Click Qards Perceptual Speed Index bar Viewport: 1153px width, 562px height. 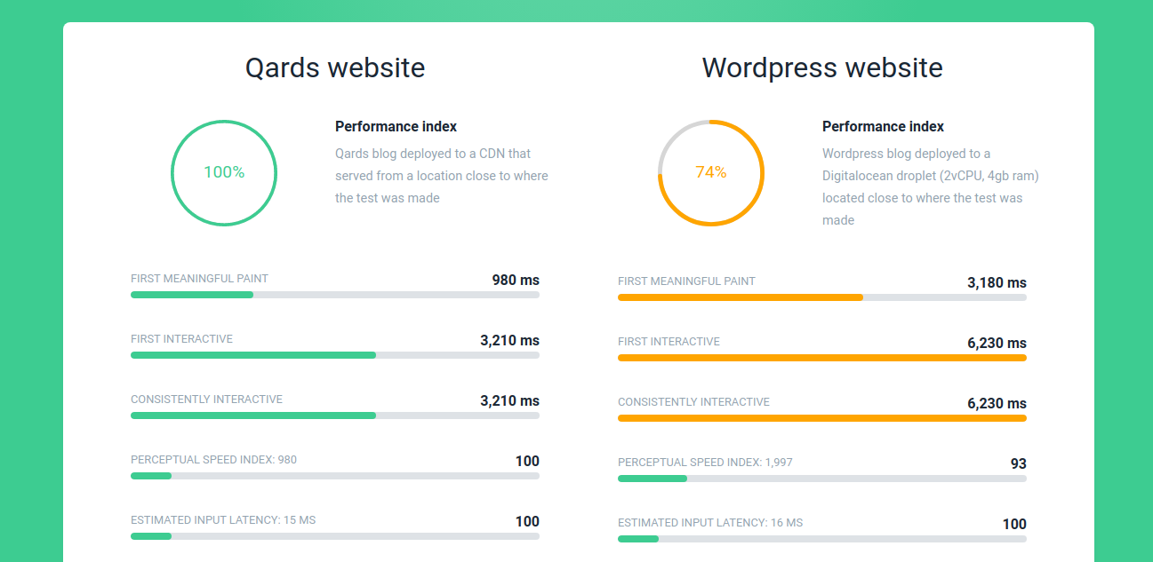[x=335, y=476]
